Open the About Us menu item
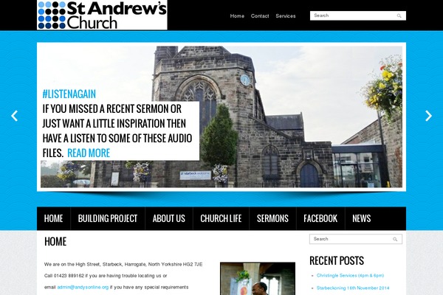 169,218
